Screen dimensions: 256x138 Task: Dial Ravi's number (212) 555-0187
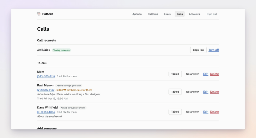tap(46, 90)
